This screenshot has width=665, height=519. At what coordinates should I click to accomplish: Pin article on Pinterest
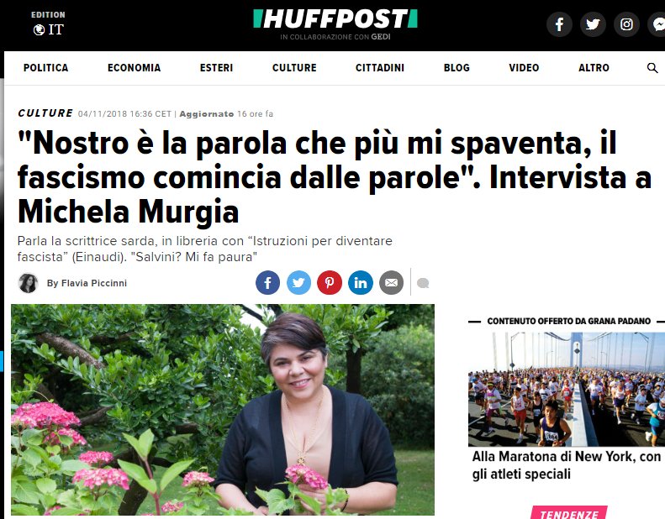[330, 282]
